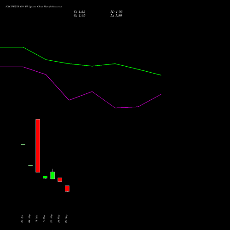Click the 30 Apr flat green dash candle

pos(23,144)
